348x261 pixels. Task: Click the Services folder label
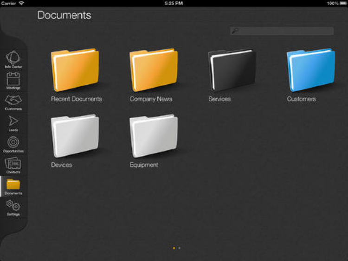click(219, 99)
